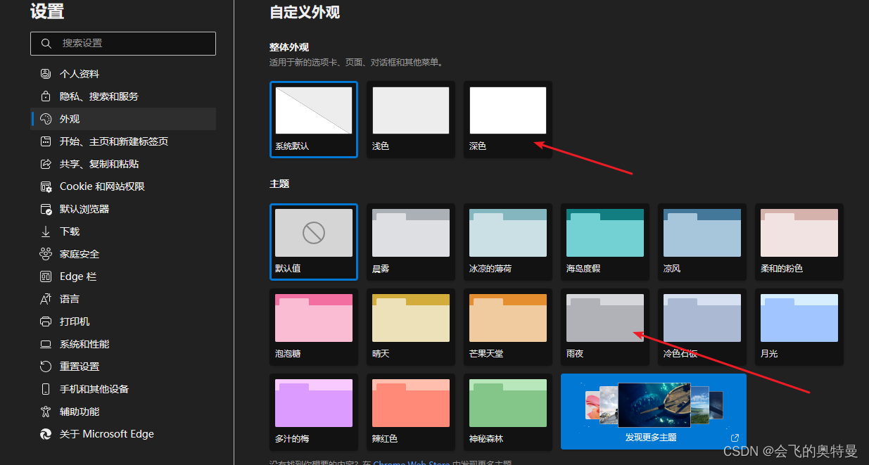Open 隐私、搜索和服务 settings
Image resolution: width=869 pixels, height=465 pixels.
click(123, 96)
